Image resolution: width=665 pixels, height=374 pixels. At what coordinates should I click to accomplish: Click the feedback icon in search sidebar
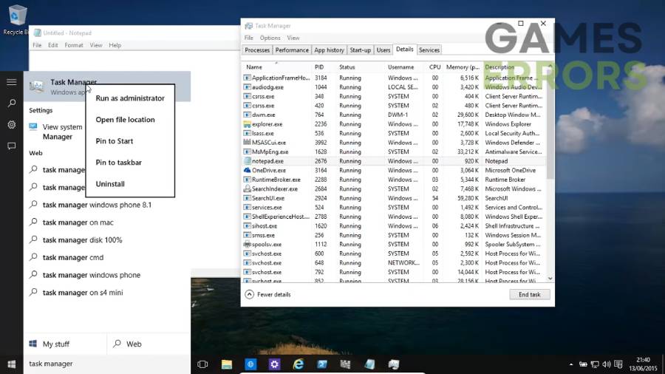pyautogui.click(x=11, y=146)
